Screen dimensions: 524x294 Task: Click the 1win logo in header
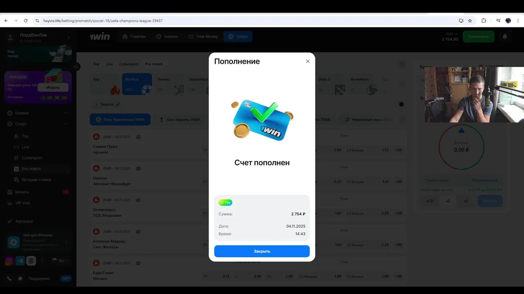100,36
